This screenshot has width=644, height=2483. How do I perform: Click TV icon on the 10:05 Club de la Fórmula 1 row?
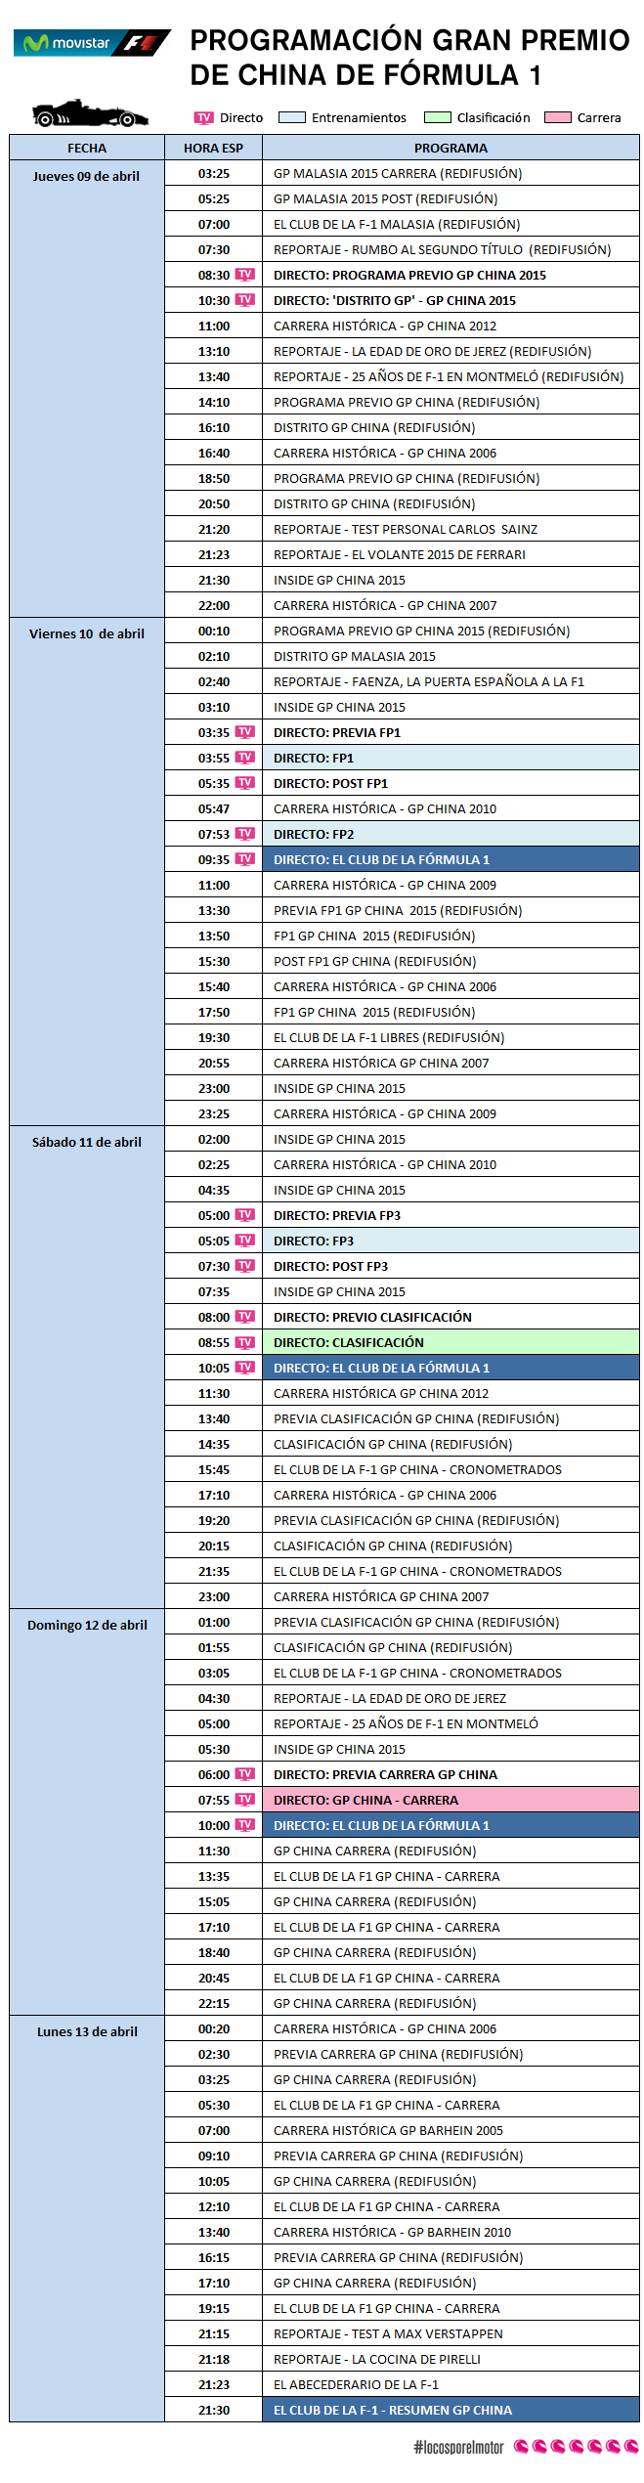(244, 1368)
